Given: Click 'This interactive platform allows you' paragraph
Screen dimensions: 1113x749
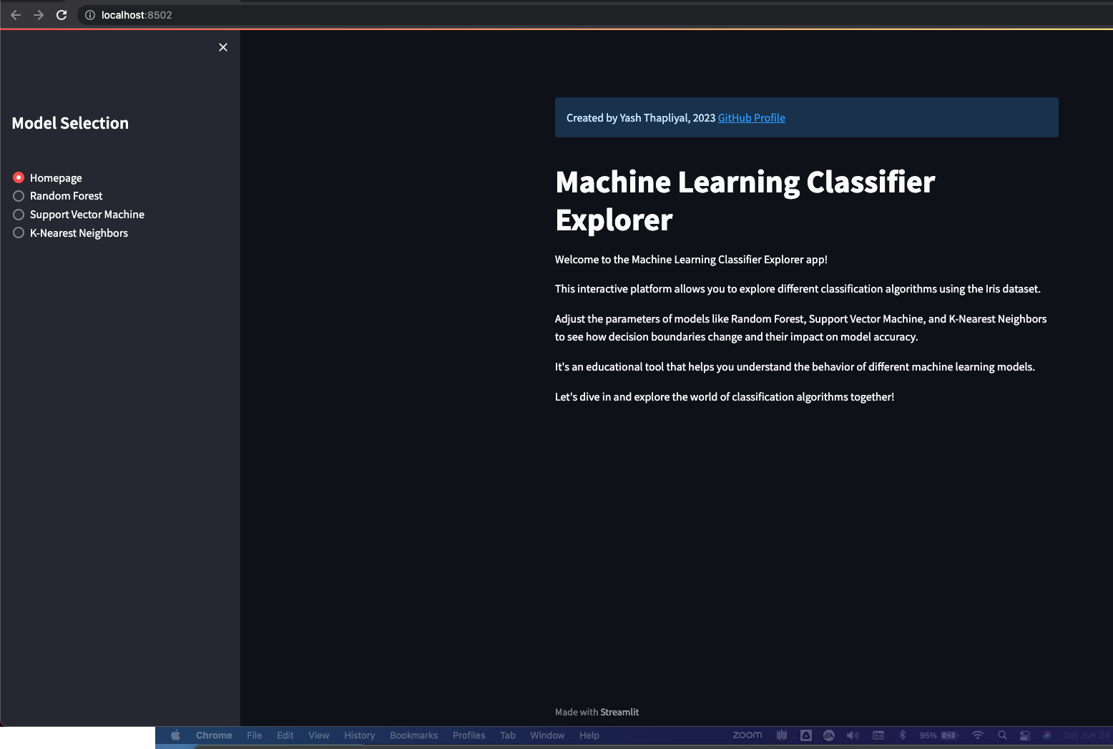Looking at the screenshot, I should pyautogui.click(x=798, y=289).
